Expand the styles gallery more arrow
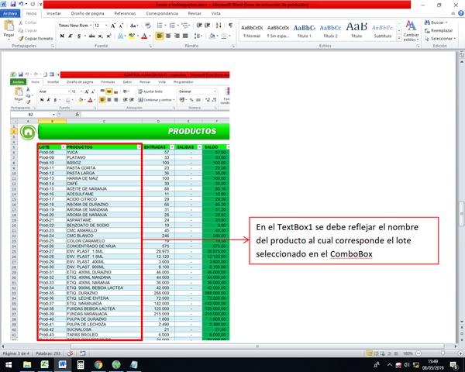Screen dimensions: 465x372 (399, 38)
